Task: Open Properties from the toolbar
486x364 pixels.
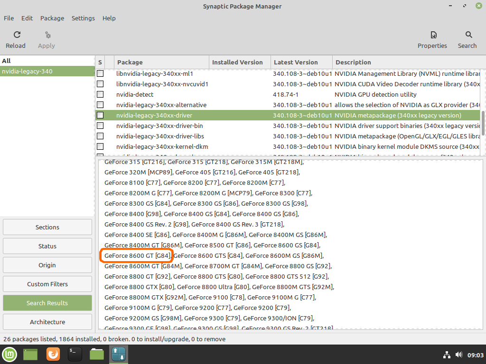Action: click(432, 35)
